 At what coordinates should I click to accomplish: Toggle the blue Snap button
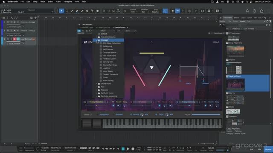[x=165, y=11]
